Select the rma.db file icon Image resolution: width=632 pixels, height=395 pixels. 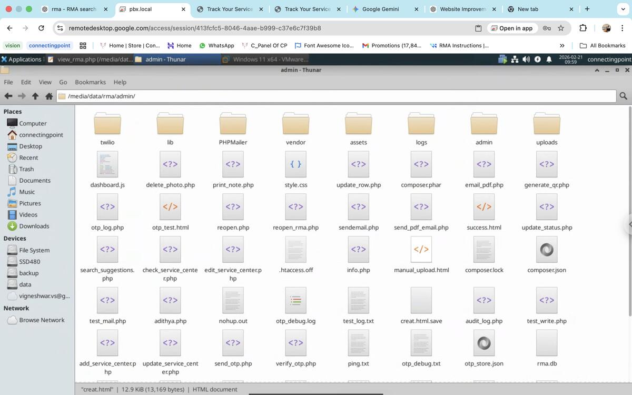tap(547, 343)
